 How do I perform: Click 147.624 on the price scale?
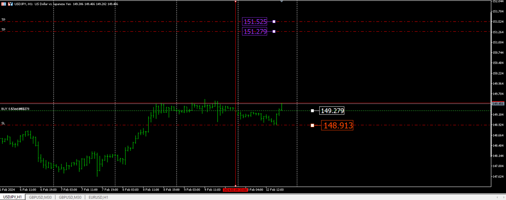[498, 176]
